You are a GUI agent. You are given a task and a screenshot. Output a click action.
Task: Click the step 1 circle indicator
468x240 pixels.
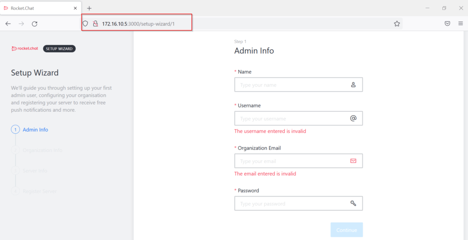tap(15, 130)
